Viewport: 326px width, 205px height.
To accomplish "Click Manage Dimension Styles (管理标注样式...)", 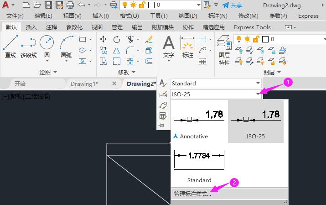I will [x=229, y=194].
